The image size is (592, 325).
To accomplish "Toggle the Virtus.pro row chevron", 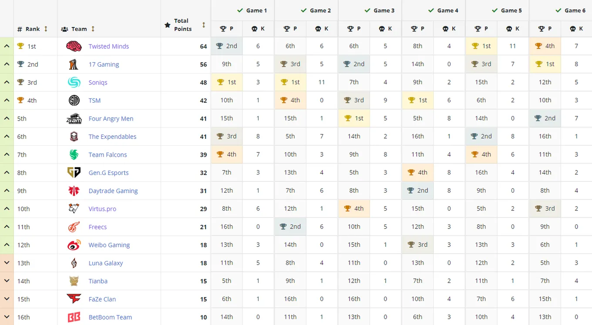I will point(7,209).
